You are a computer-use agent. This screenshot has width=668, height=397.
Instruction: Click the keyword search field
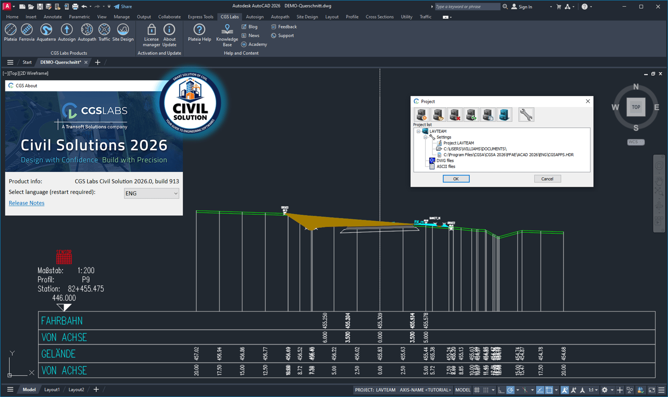(x=467, y=7)
